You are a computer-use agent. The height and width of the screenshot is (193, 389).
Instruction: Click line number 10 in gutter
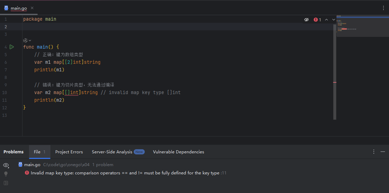tap(5, 93)
